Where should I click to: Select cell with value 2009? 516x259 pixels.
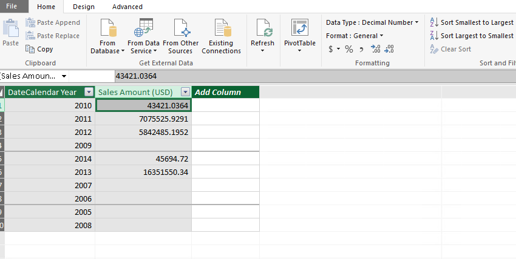[50, 145]
